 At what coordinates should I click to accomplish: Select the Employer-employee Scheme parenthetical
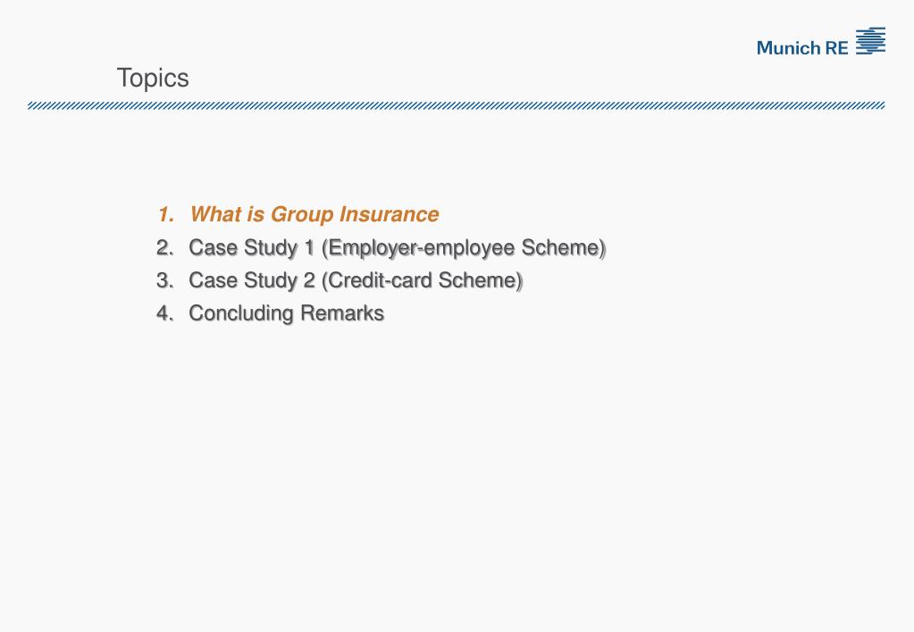[464, 248]
